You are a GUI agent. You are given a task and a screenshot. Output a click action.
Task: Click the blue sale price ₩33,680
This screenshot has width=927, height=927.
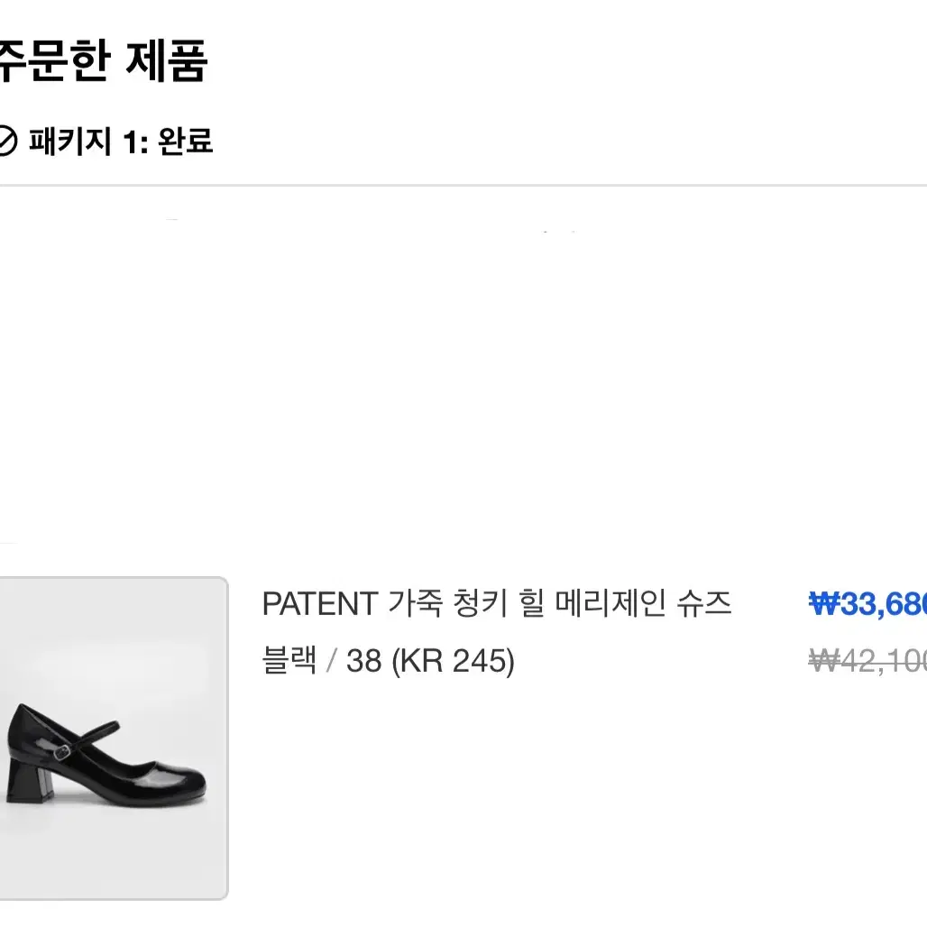[867, 604]
